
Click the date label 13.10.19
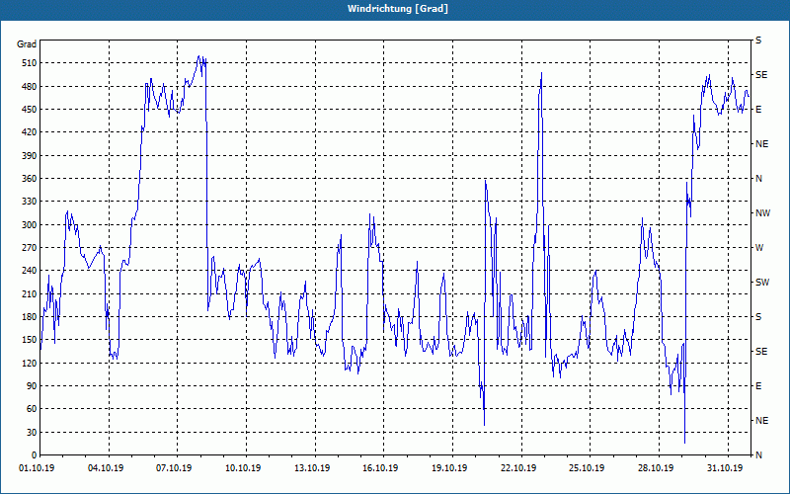(x=312, y=468)
